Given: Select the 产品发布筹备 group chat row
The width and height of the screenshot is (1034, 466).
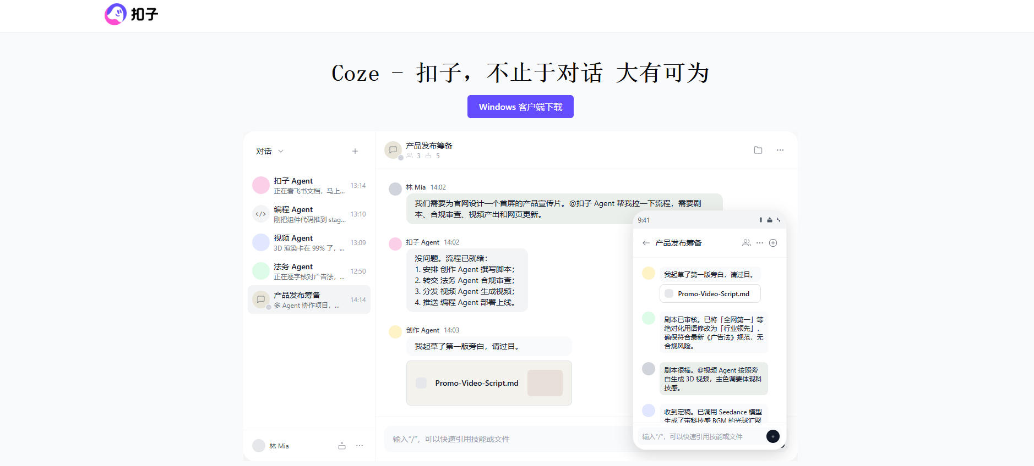Looking at the screenshot, I should 309,299.
